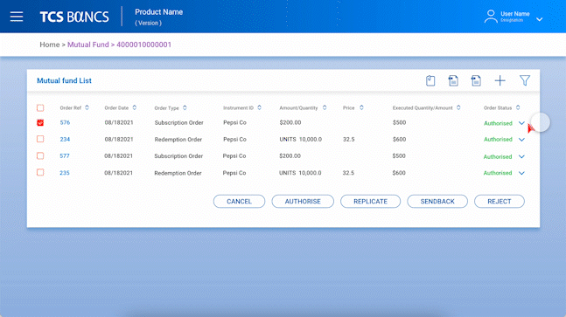Open Mutual Fund breadcrumb link
The height and width of the screenshot is (317, 566).
(x=88, y=45)
